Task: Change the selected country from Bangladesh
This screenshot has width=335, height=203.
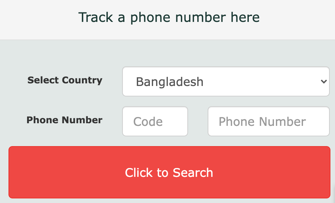Action: (226, 81)
